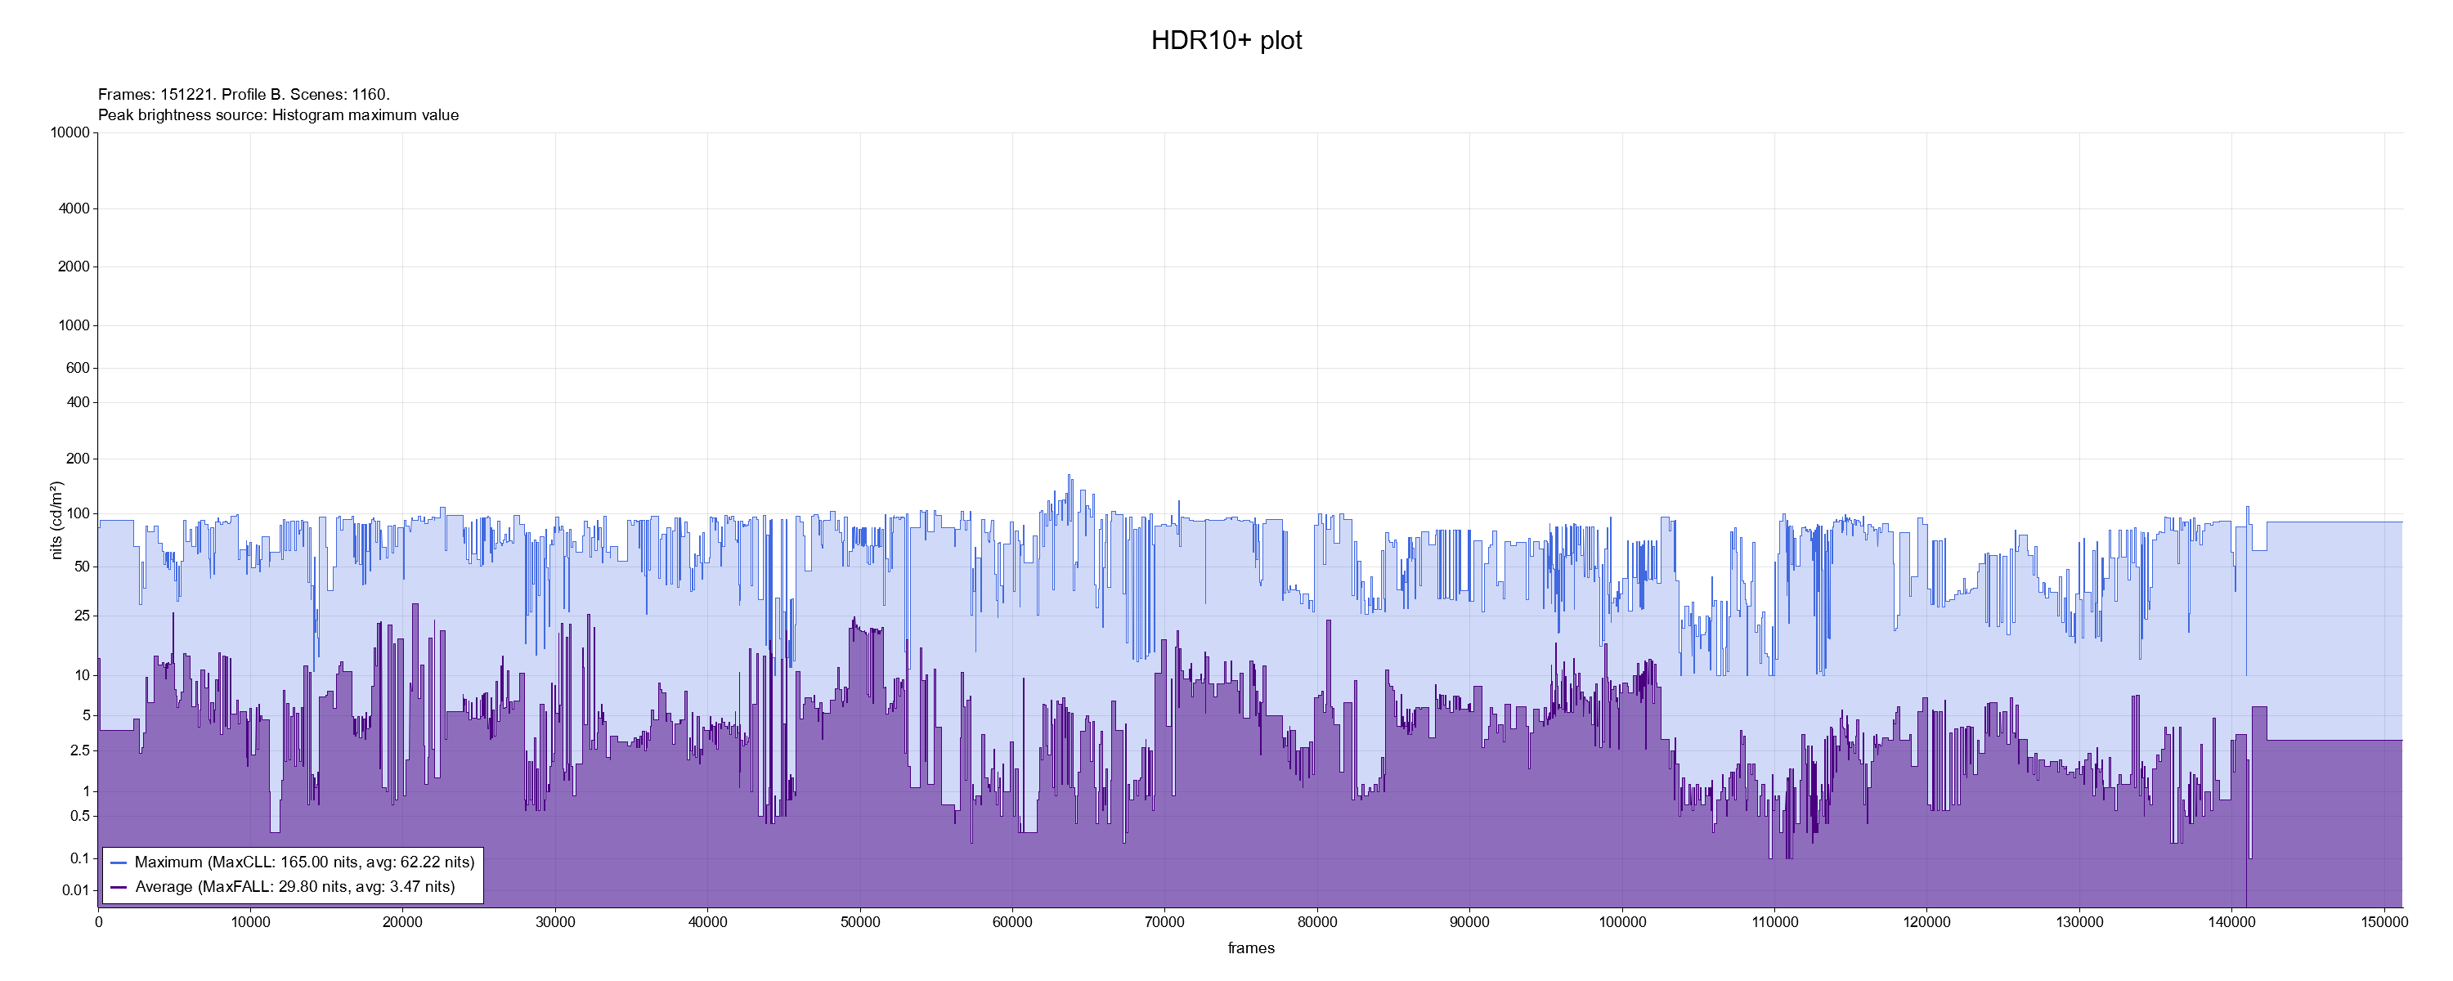Click the 0.01 y-axis tick label
Image resolution: width=2453 pixels, height=981 pixels.
76,890
